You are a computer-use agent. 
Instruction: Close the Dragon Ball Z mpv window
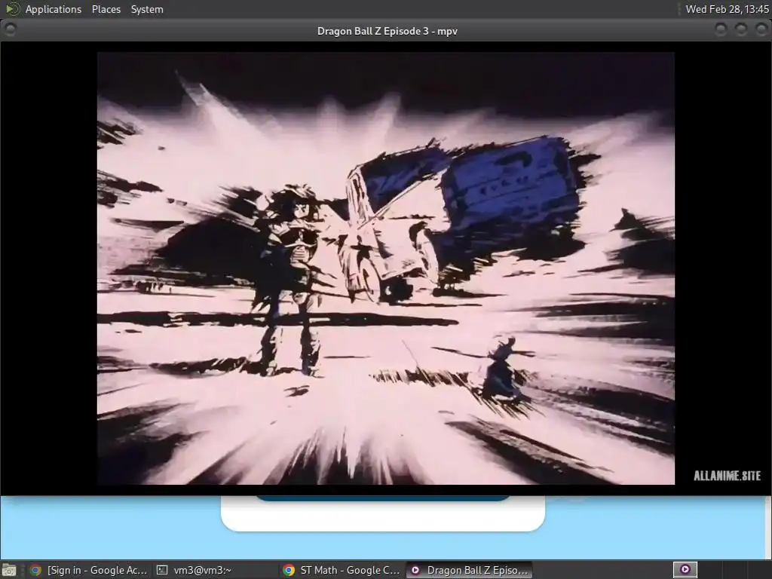tap(761, 30)
